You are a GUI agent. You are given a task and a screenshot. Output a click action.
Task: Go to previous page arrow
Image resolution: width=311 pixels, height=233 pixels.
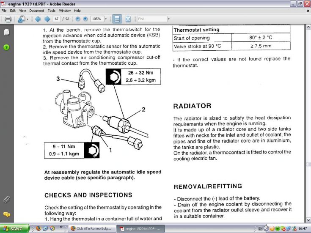tap(37, 19)
